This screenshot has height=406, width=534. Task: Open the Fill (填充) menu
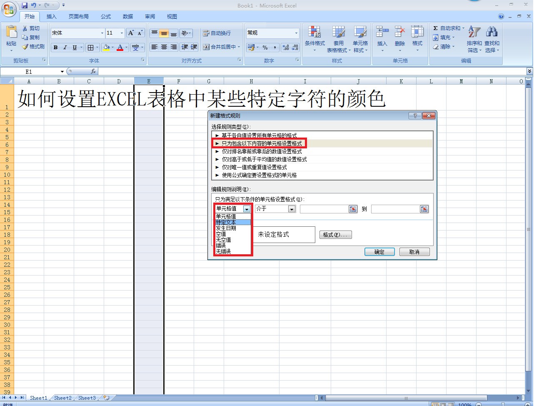pyautogui.click(x=444, y=38)
